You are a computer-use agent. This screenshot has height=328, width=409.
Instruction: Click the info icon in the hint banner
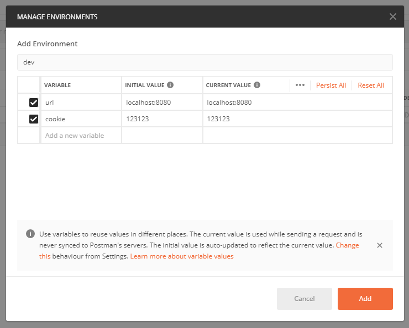pos(30,234)
